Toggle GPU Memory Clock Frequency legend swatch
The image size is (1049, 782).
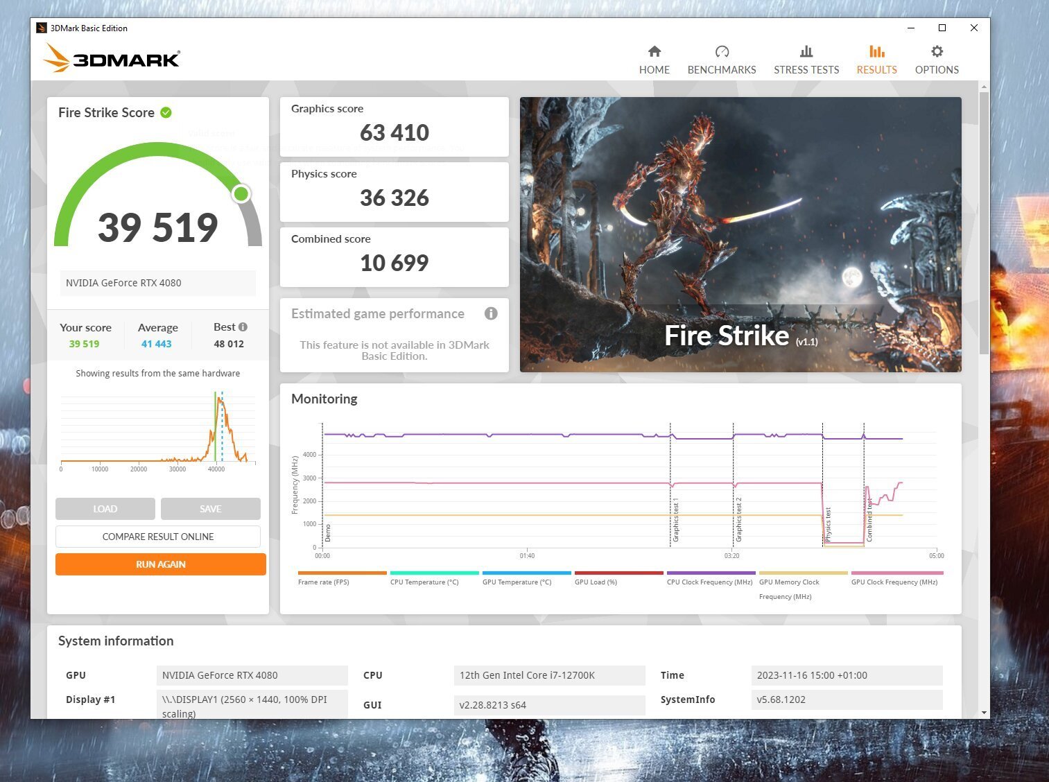coord(804,573)
